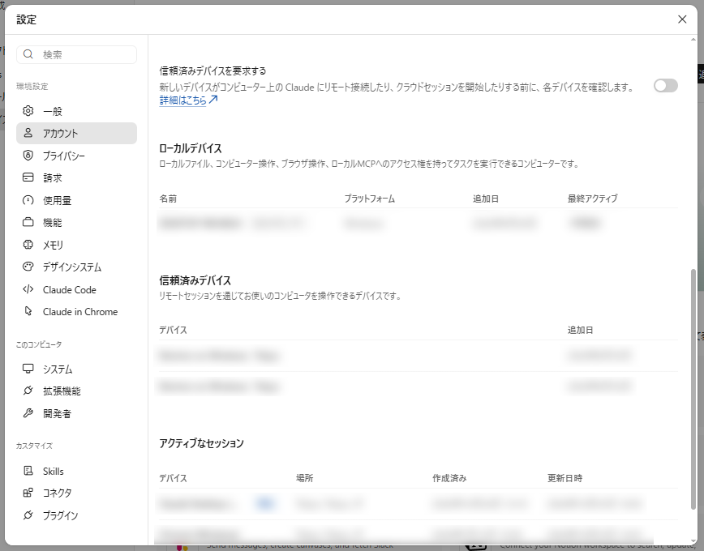
Task: Open the Claude Code settings
Action: click(76, 289)
